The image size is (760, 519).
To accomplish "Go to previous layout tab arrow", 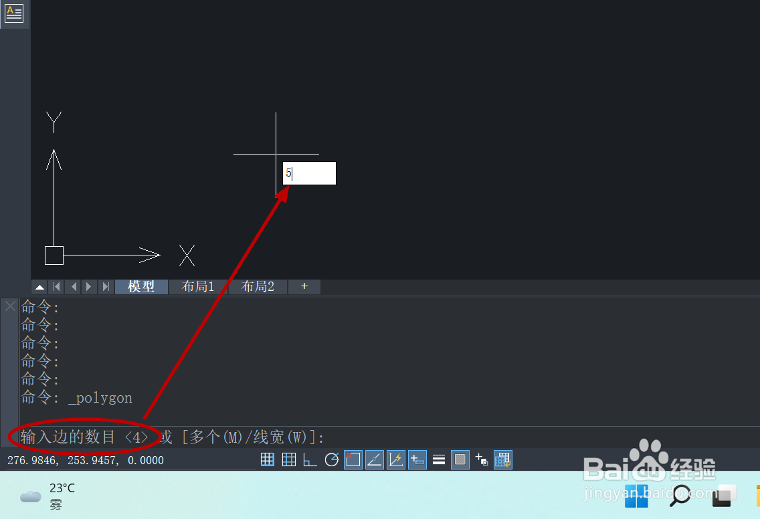I will click(x=74, y=287).
